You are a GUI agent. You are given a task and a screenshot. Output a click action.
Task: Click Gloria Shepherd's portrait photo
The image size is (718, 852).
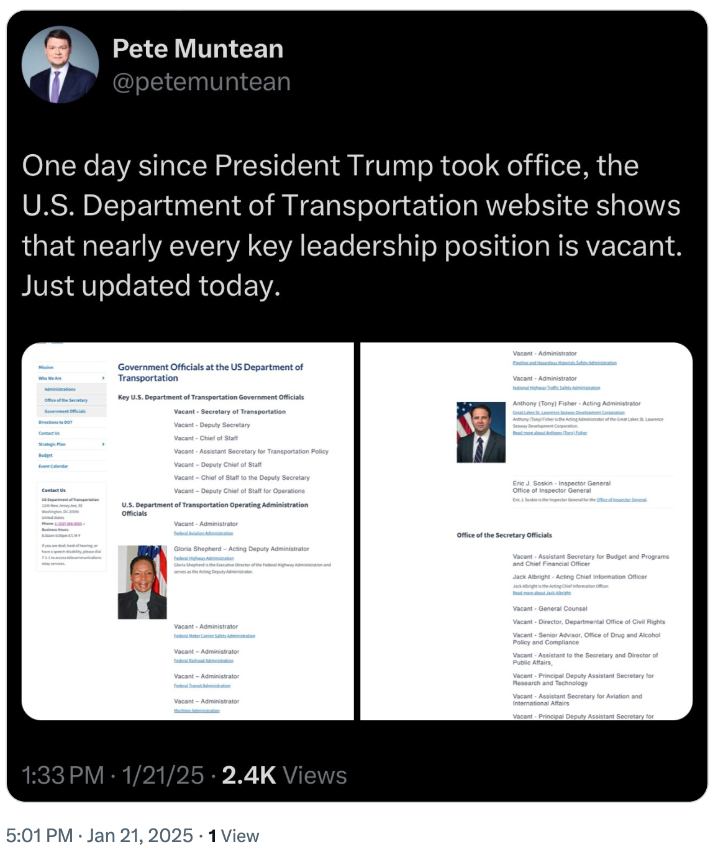142,582
